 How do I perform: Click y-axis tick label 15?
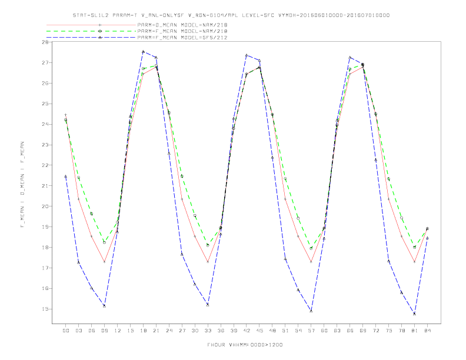[x=45, y=309]
